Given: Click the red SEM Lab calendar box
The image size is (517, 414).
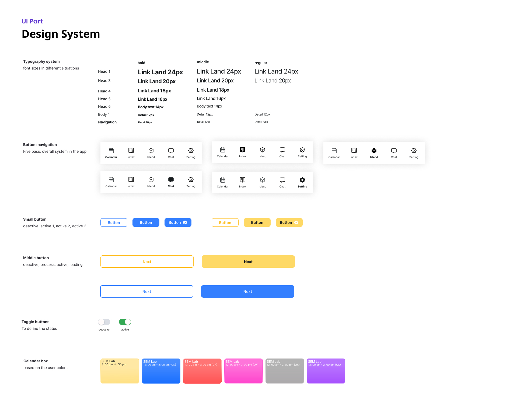Looking at the screenshot, I should pos(202,371).
